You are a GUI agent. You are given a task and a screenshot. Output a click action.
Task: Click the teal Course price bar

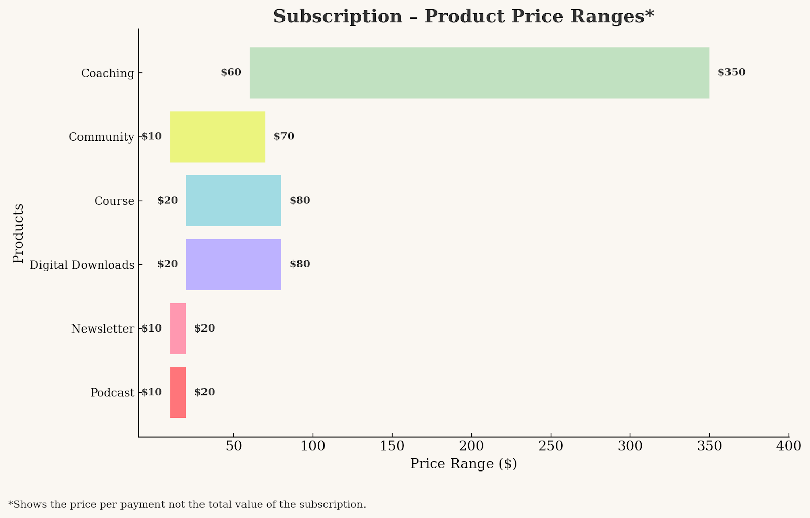[x=233, y=201]
